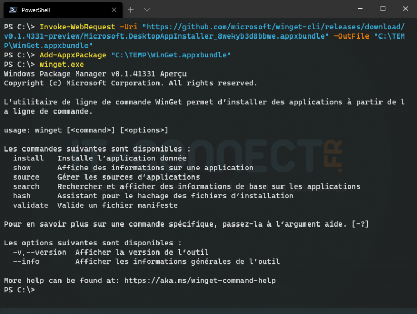Select the PowerShell tab title
Screen dimensions: 417x314
(x=38, y=10)
